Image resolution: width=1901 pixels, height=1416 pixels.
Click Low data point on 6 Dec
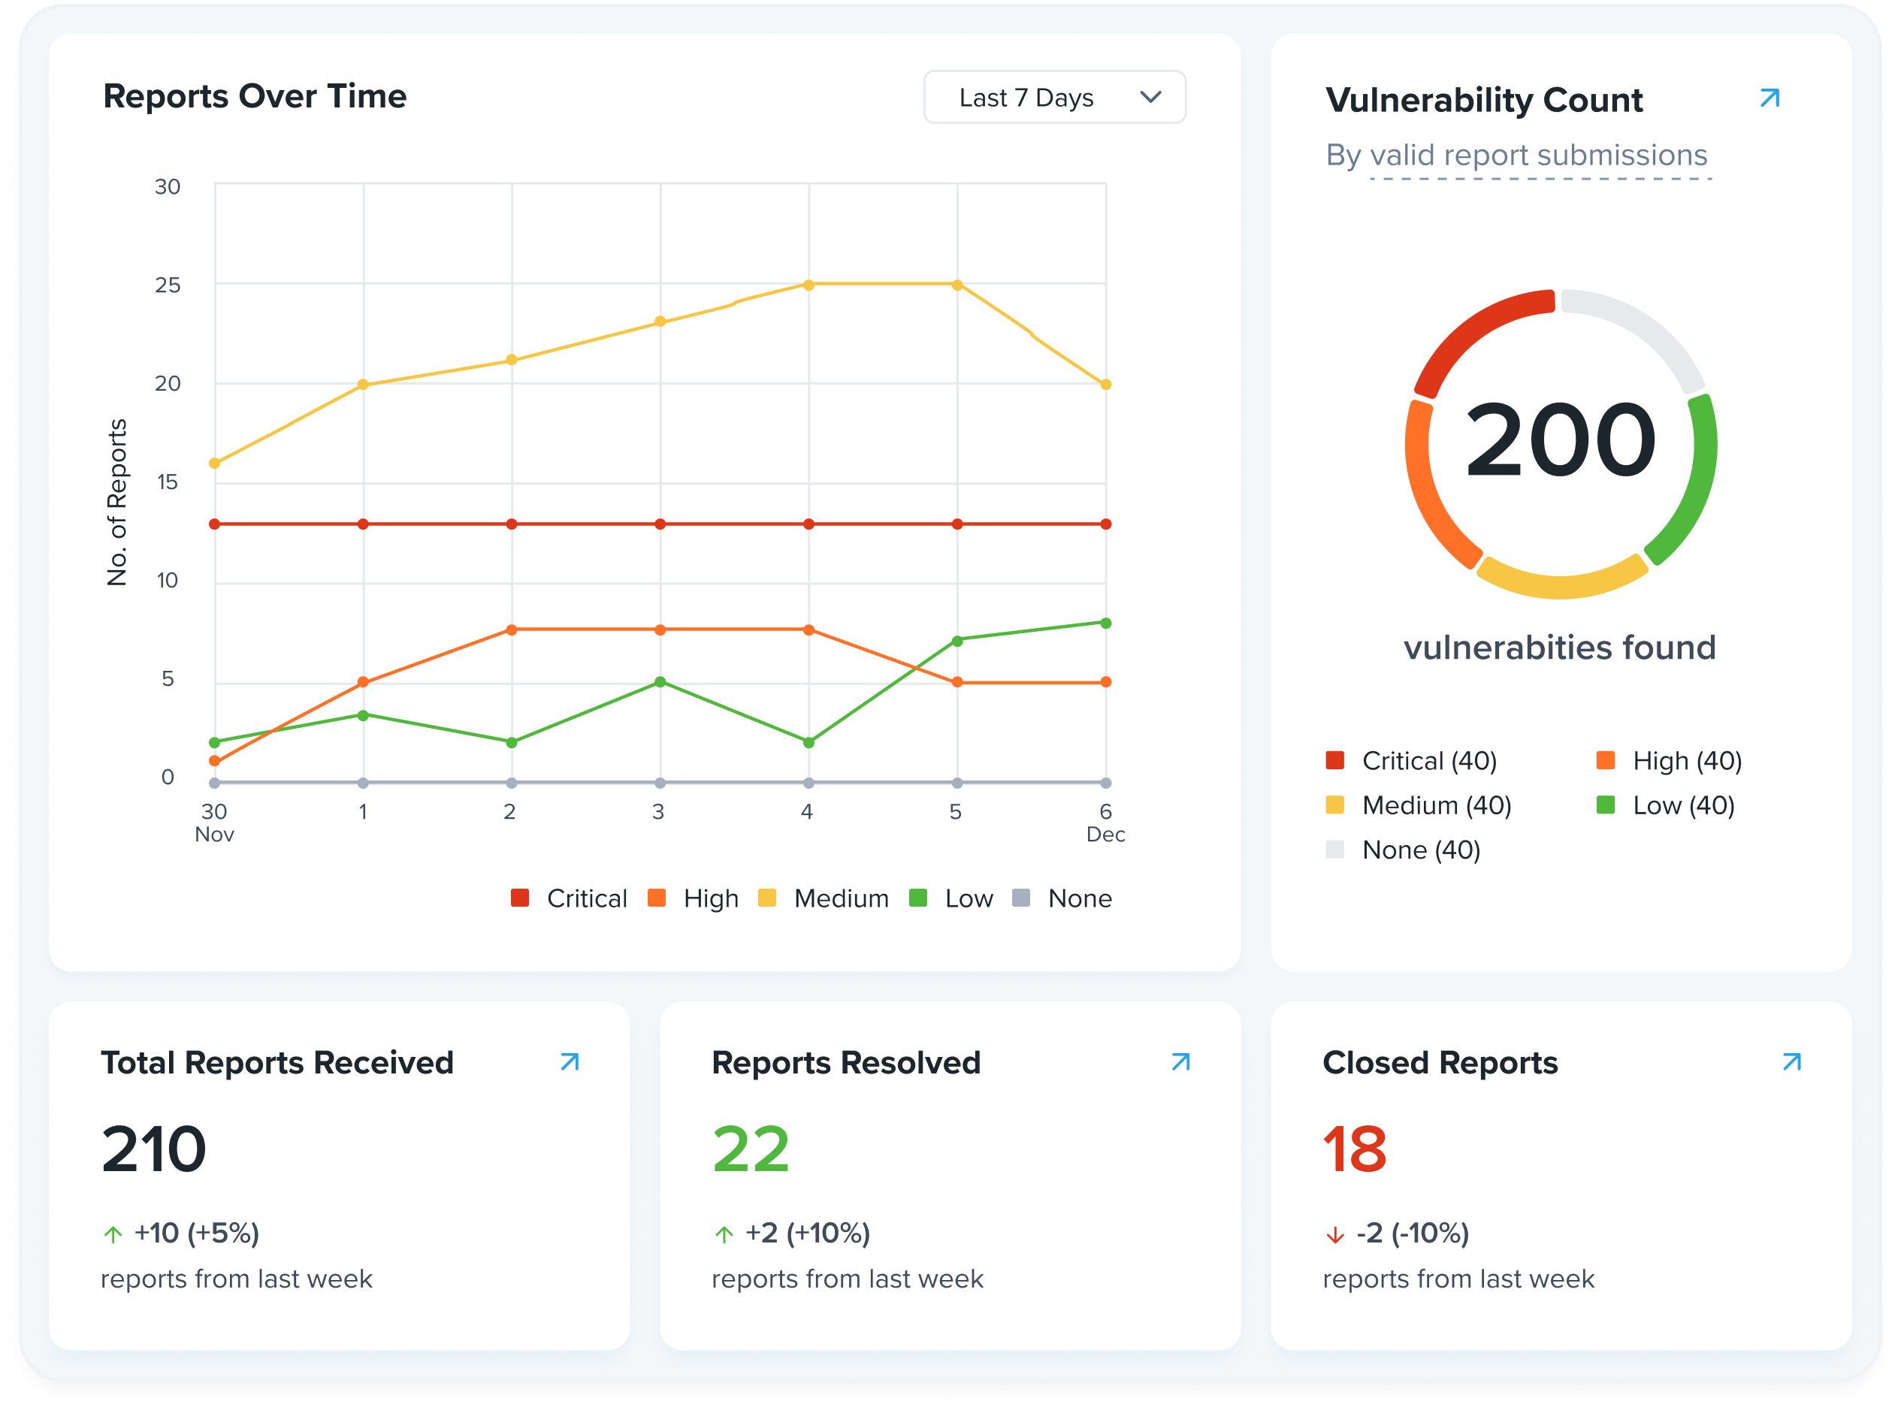1106,623
